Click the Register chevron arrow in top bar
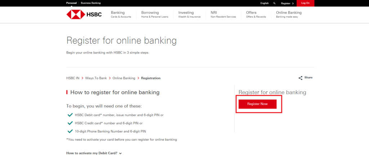369x158 pixels. click(293, 4)
